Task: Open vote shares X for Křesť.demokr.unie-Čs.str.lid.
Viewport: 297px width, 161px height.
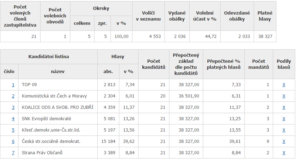Action: (284, 130)
